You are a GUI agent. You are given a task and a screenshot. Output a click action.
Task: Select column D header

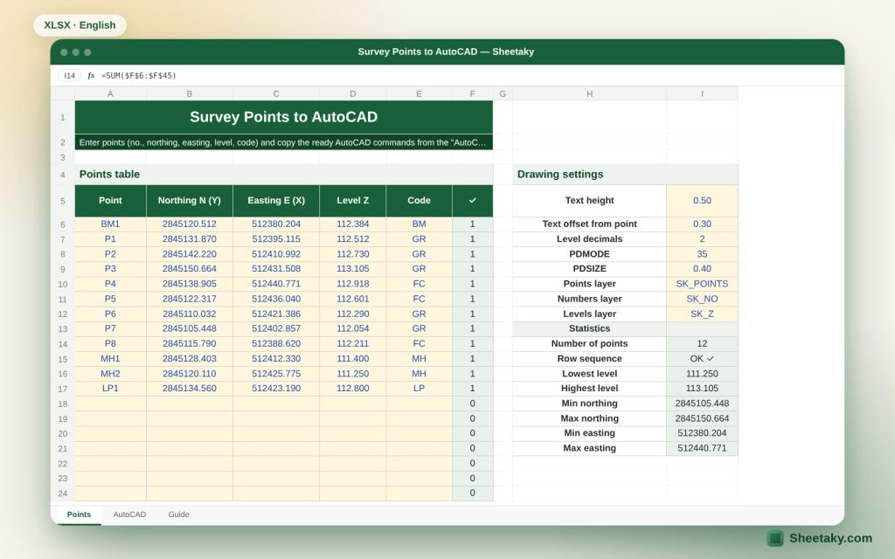353,93
